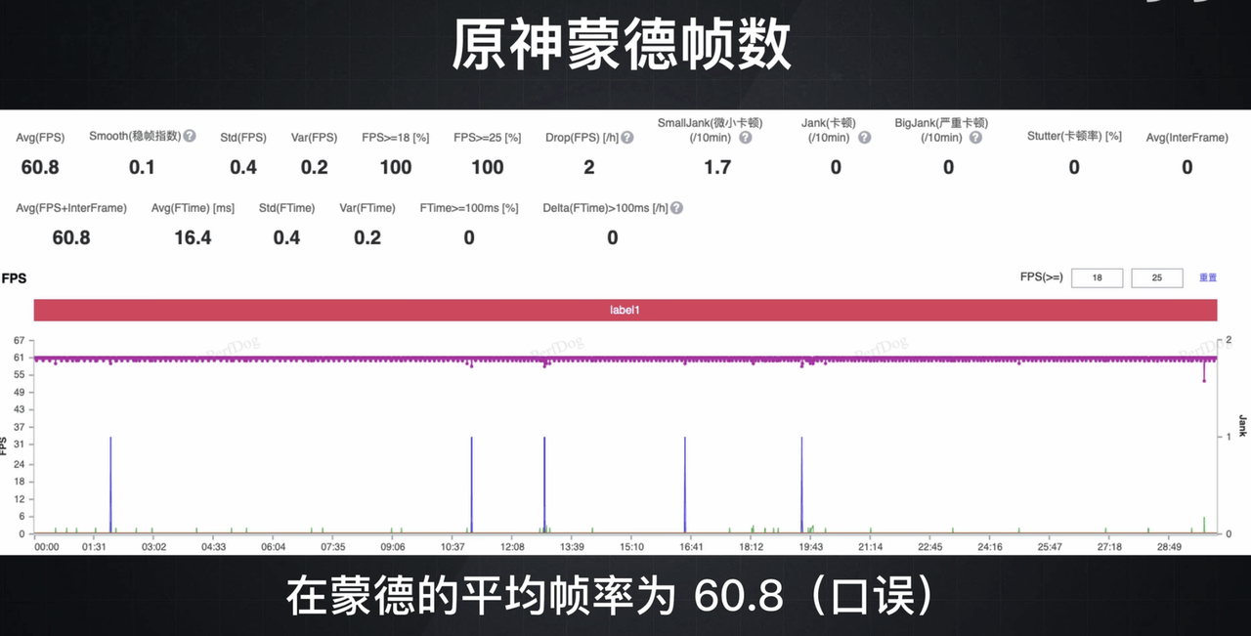Click the 00:00 time axis label
This screenshot has height=636, width=1251.
(x=46, y=547)
